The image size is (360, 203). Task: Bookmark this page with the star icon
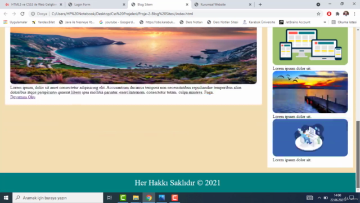pos(318,14)
